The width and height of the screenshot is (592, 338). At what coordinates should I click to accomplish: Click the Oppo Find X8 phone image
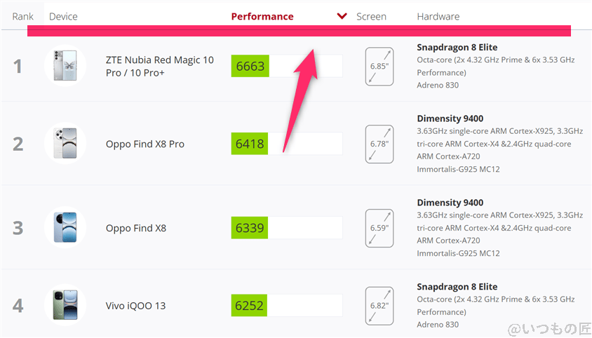65,228
